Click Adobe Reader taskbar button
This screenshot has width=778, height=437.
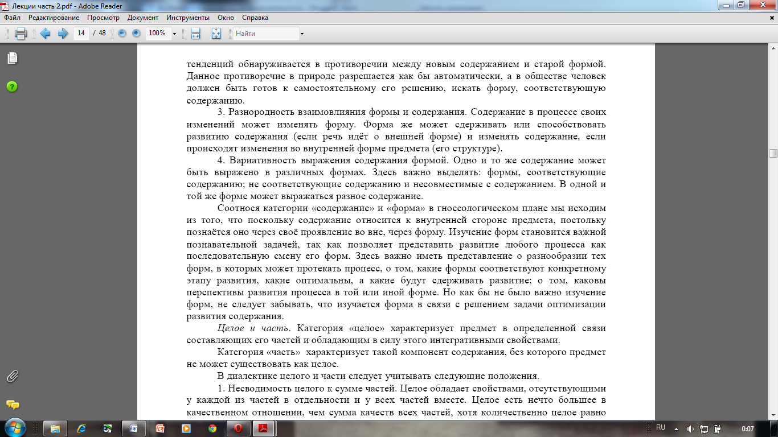[x=264, y=428]
